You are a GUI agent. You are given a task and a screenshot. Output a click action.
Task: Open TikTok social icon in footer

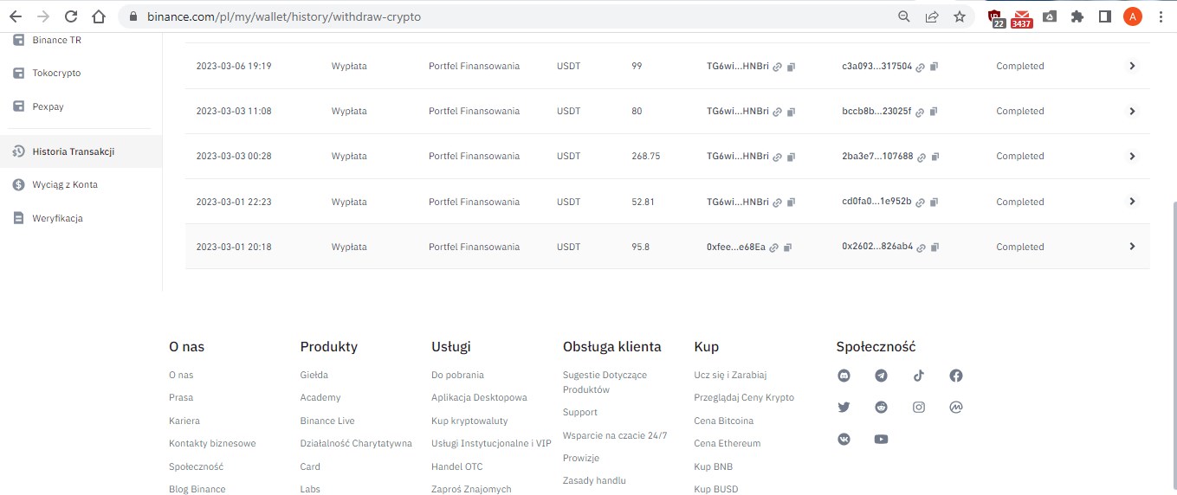click(919, 376)
